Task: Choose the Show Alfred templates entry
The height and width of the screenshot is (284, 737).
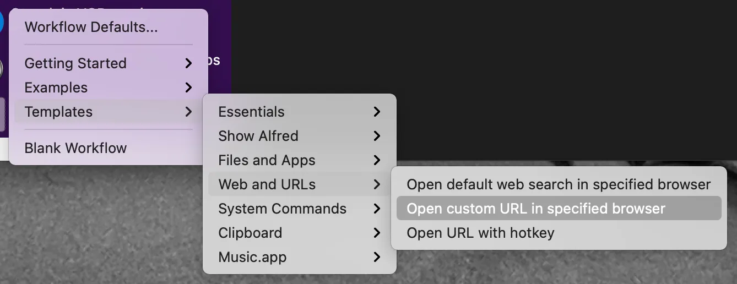Action: 258,136
